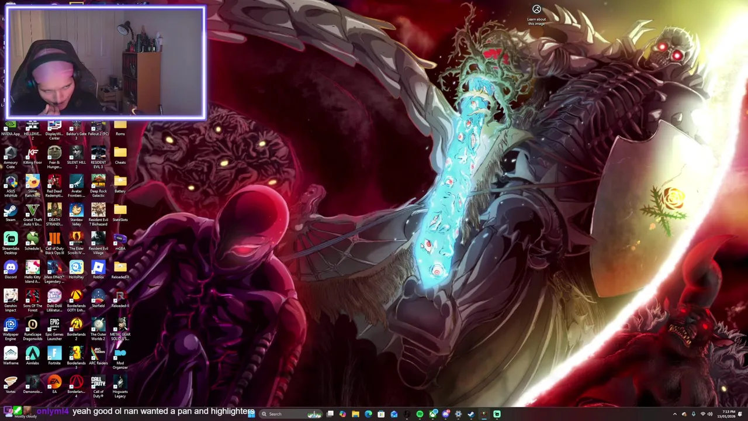Select the Discord desktop shortcut

click(x=11, y=270)
